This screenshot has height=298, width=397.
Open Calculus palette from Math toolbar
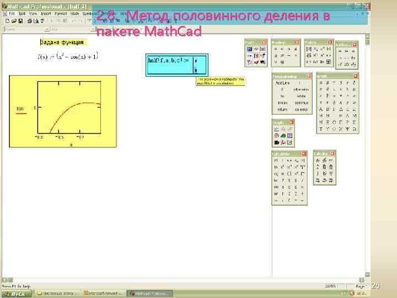pyautogui.click(x=256, y=56)
